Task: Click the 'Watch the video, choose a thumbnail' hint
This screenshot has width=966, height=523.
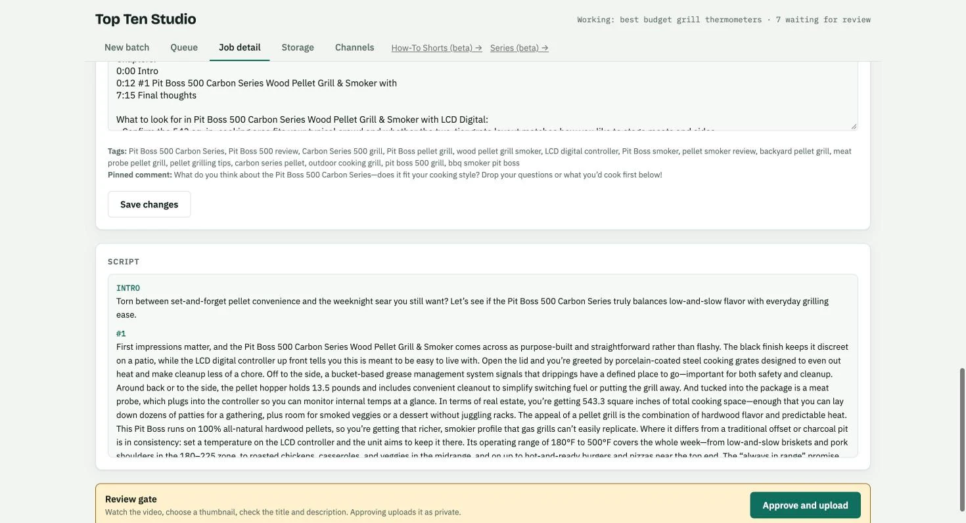Action: click(283, 512)
